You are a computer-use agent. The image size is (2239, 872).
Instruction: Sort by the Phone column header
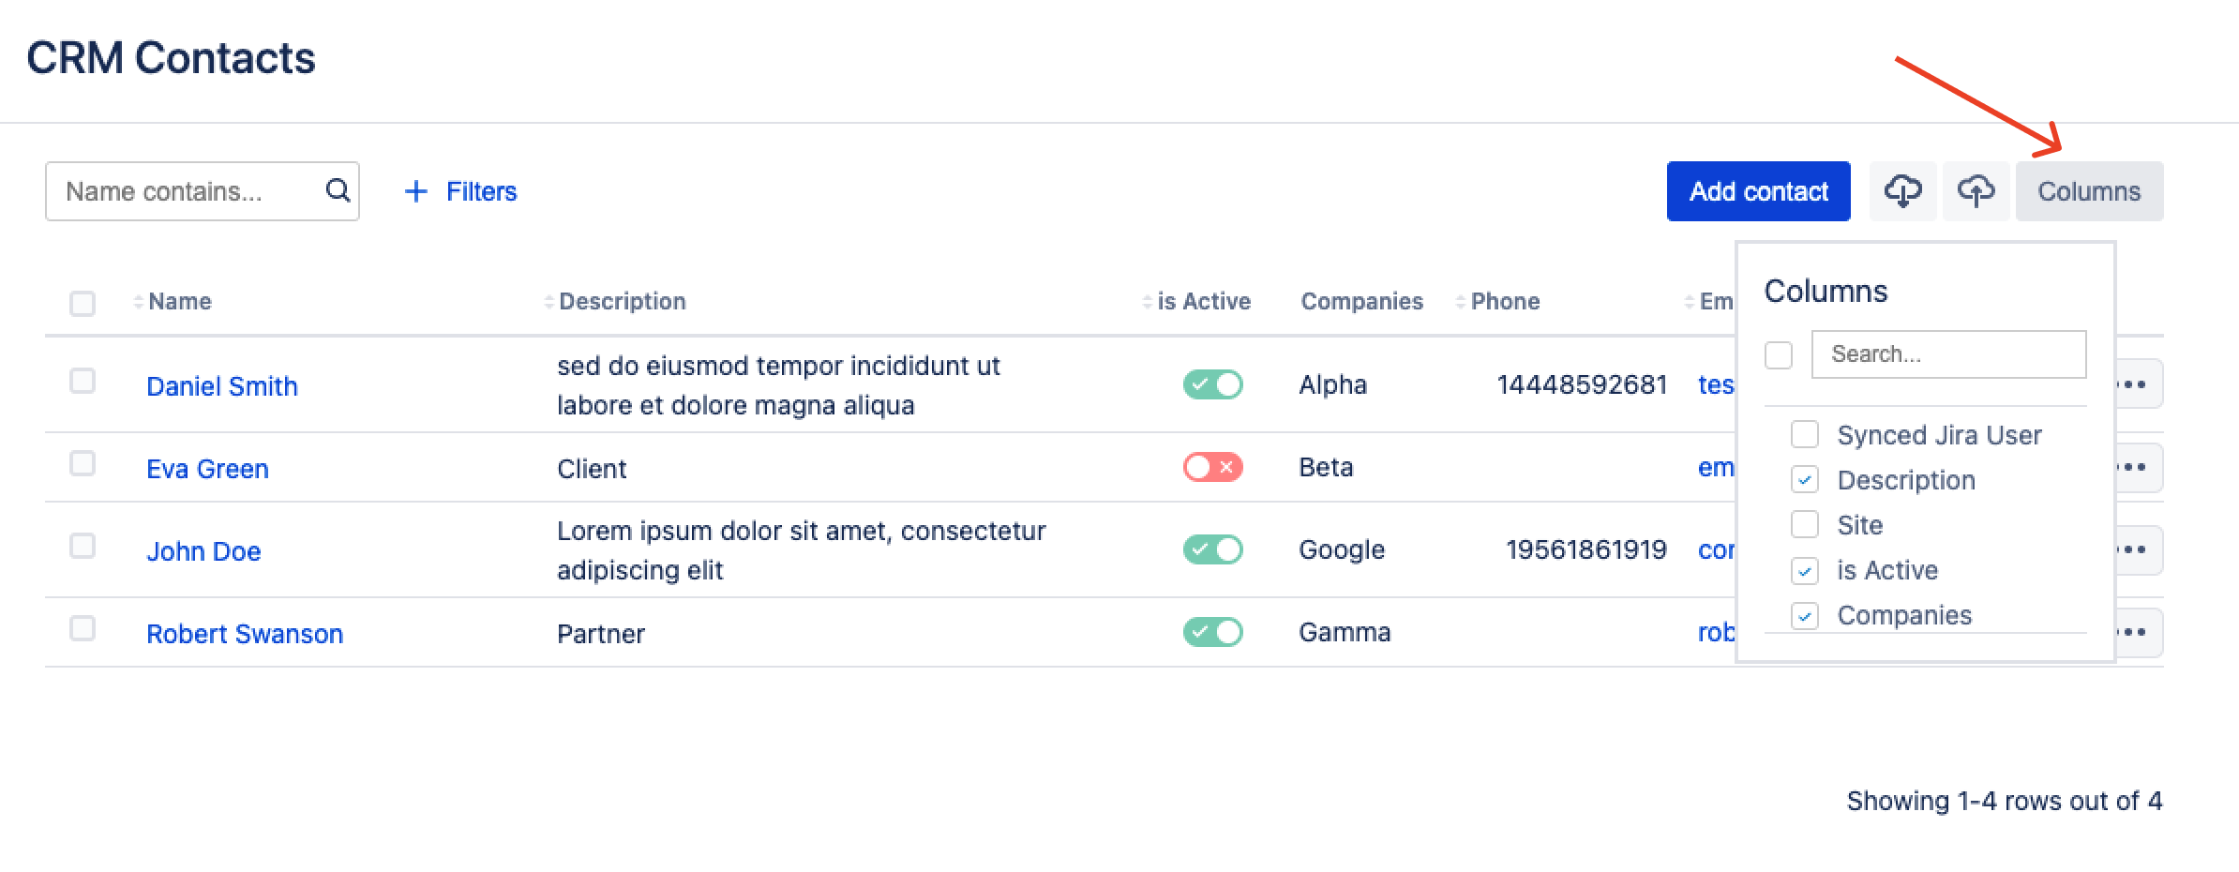1504,301
